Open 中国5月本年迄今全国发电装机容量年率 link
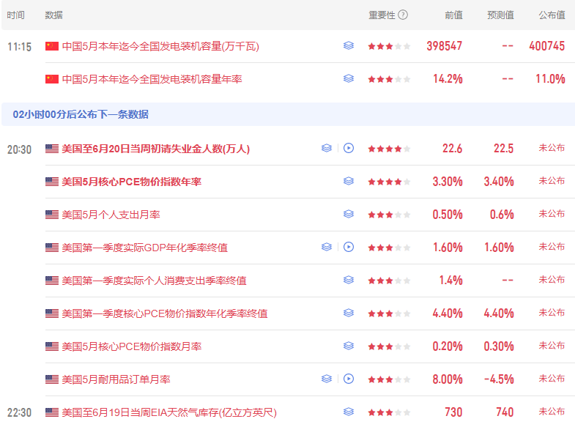The image size is (575, 427). 152,79
